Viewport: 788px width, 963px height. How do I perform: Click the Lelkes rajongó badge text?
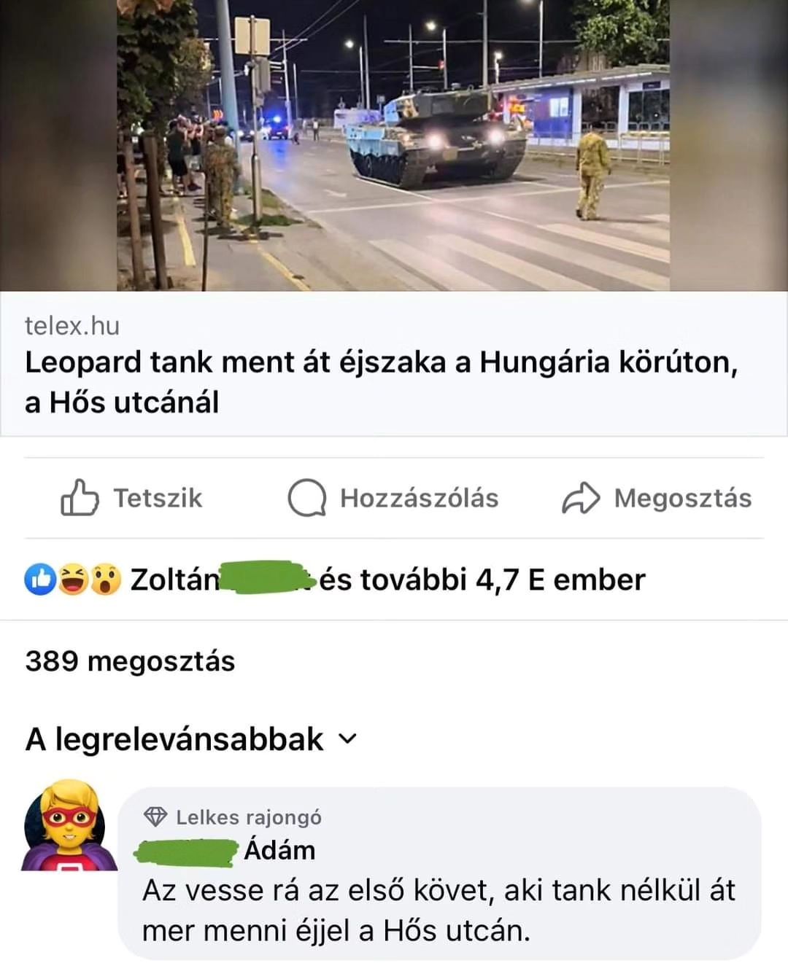tap(249, 817)
